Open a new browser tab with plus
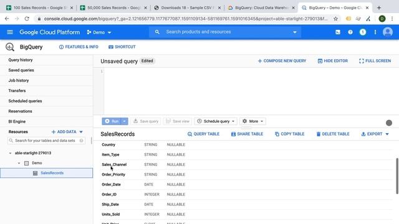 click(379, 7)
